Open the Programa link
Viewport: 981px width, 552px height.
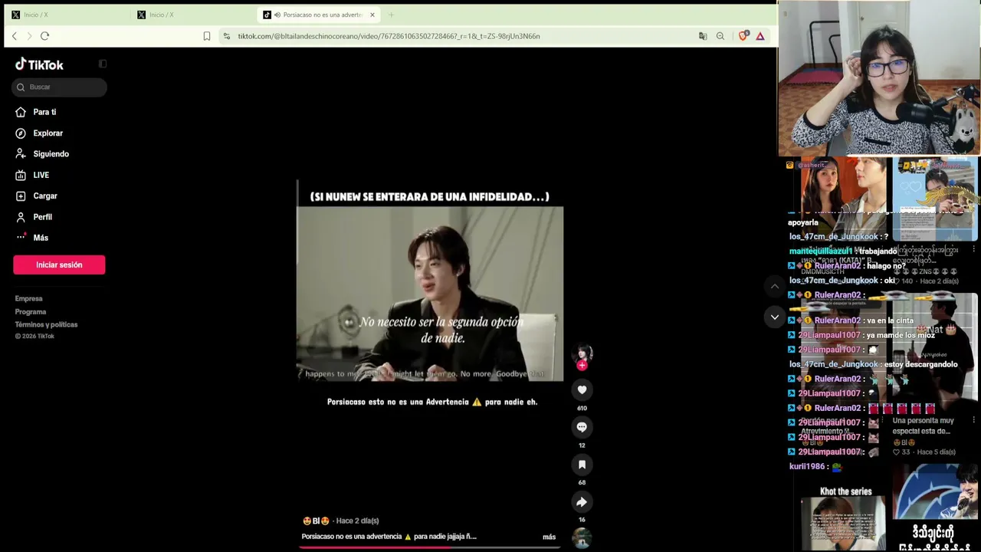point(31,312)
